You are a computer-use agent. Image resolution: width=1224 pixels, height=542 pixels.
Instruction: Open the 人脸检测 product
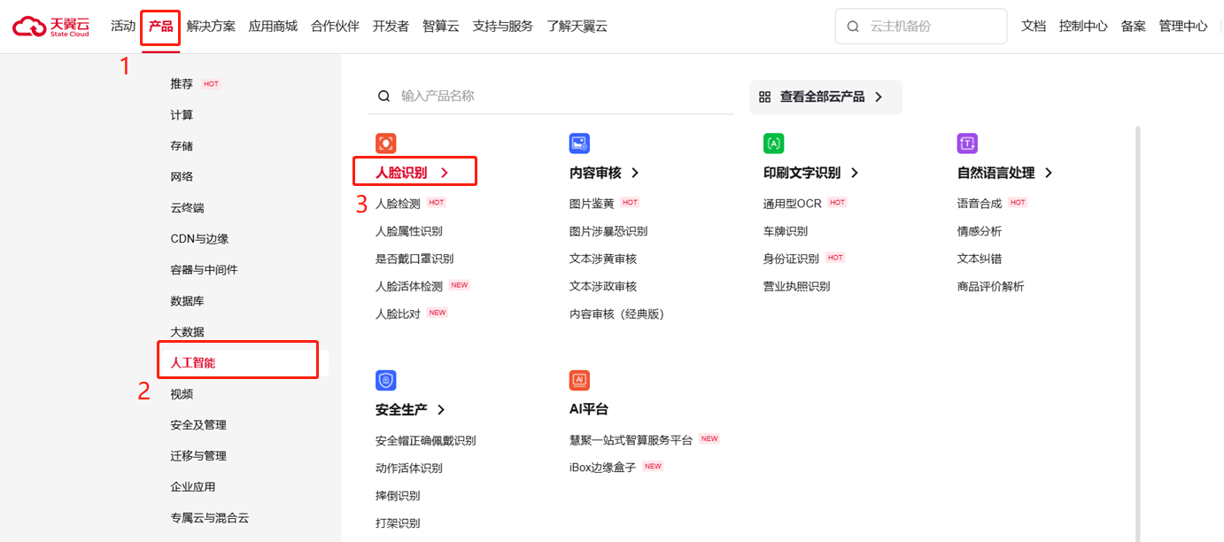[398, 204]
